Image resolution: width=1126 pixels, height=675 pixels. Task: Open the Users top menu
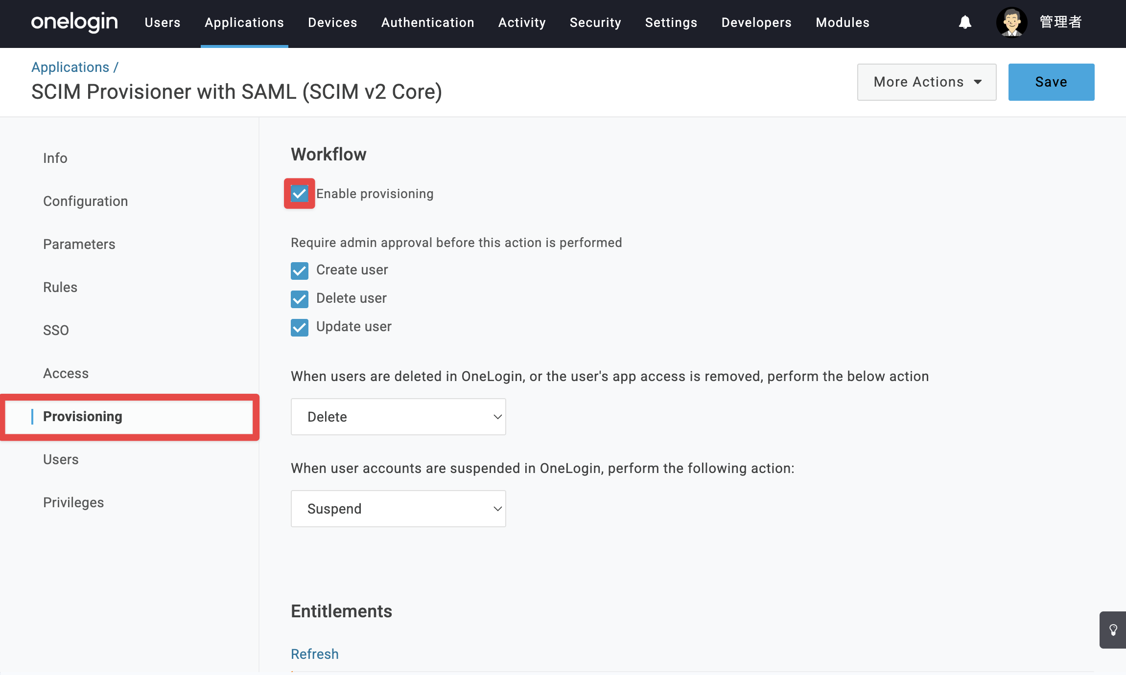pyautogui.click(x=163, y=22)
